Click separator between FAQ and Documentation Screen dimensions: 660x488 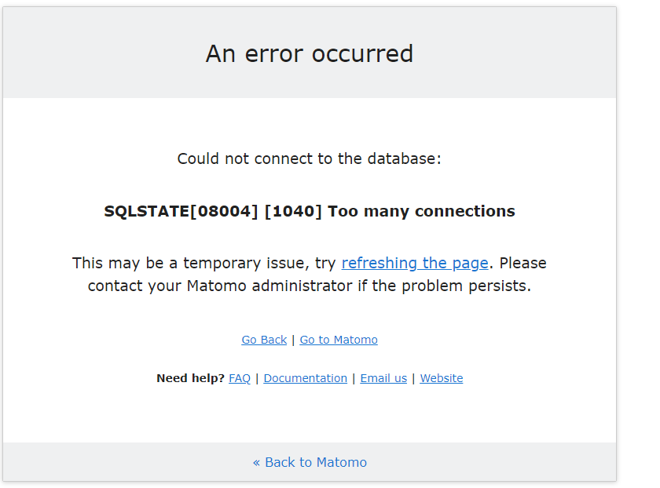(257, 378)
